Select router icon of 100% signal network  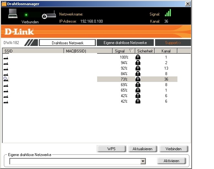point(6,58)
